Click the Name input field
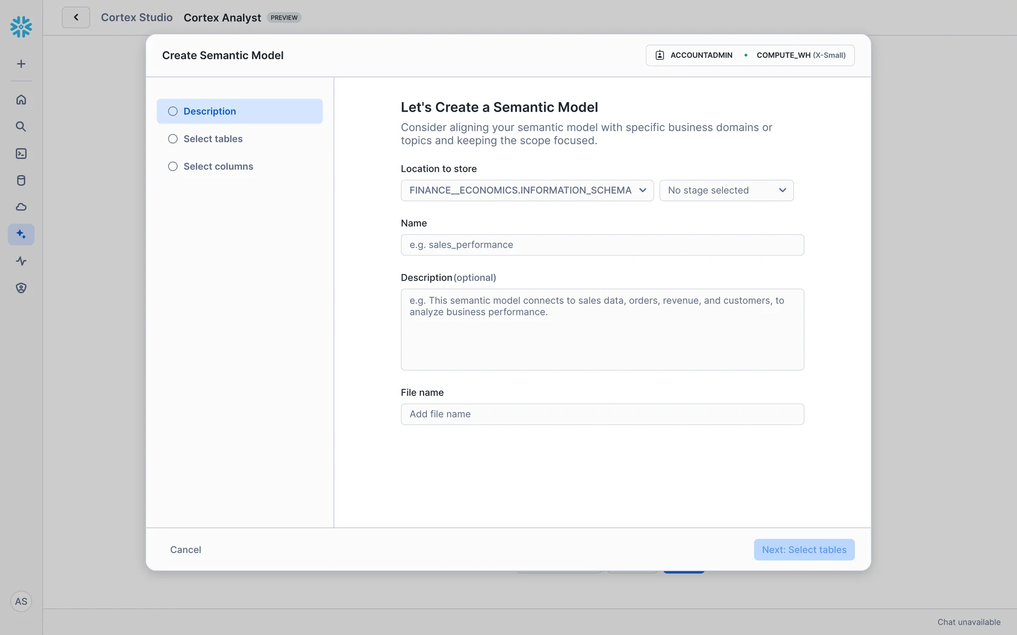The image size is (1017, 635). click(x=602, y=245)
